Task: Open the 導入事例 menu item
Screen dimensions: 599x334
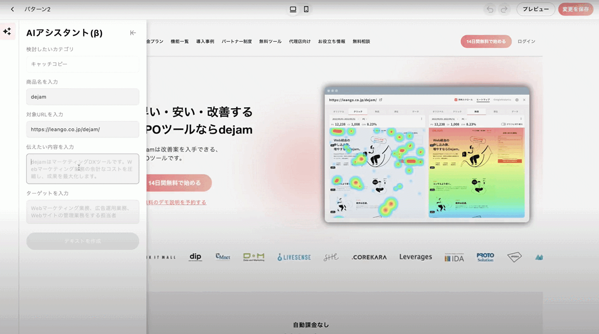Action: point(205,42)
